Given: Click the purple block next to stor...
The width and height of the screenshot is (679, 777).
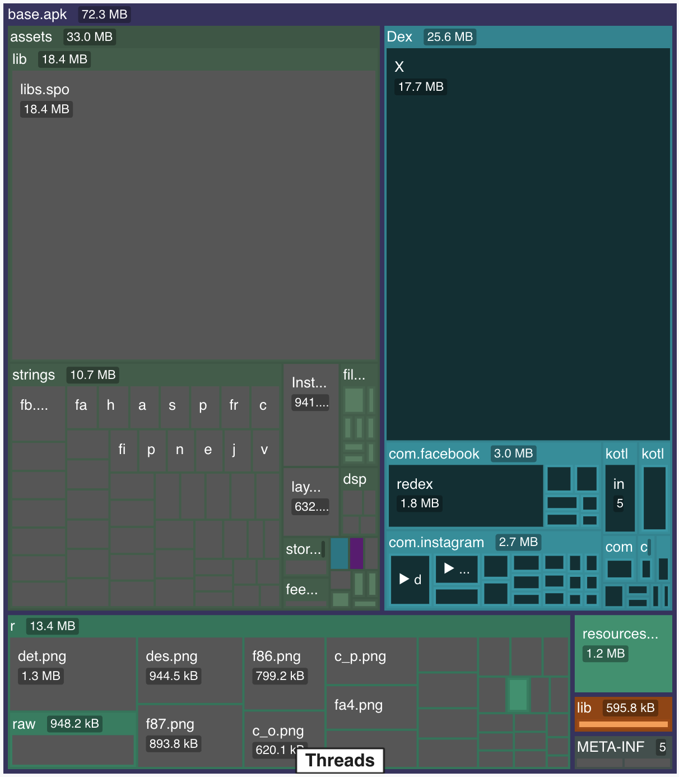Looking at the screenshot, I should (356, 553).
